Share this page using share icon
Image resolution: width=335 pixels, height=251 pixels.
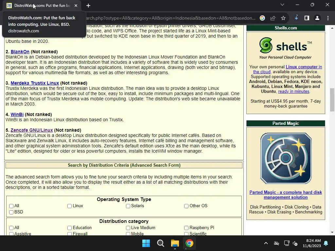(x=273, y=18)
